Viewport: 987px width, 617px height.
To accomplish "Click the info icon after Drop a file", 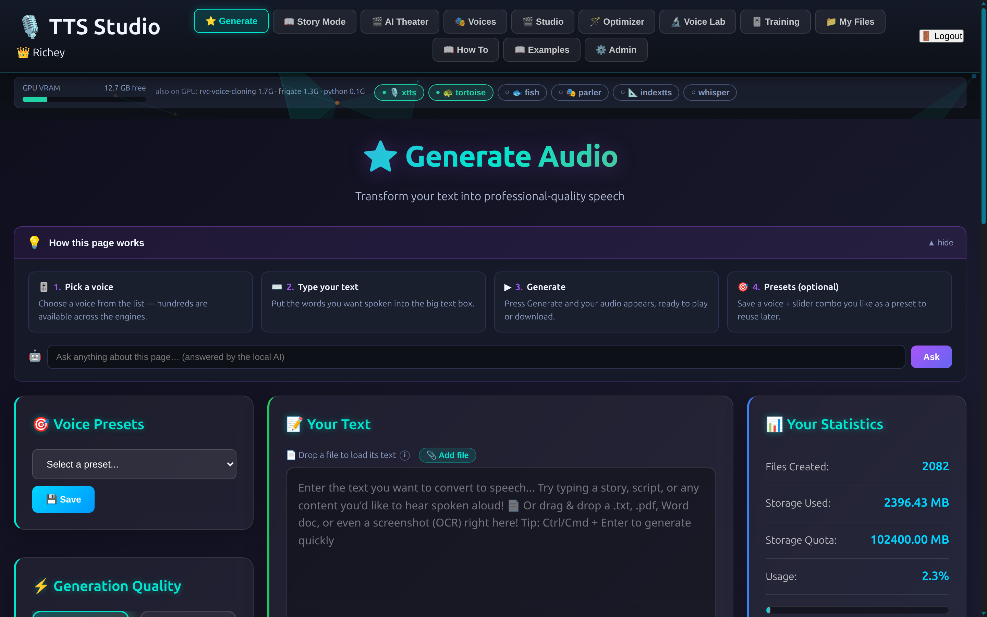I will pos(405,456).
